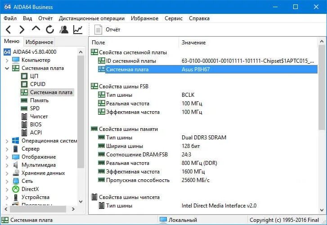Click the Отображение display icon in tree
Screen dimensions: 327x225
[16, 157]
